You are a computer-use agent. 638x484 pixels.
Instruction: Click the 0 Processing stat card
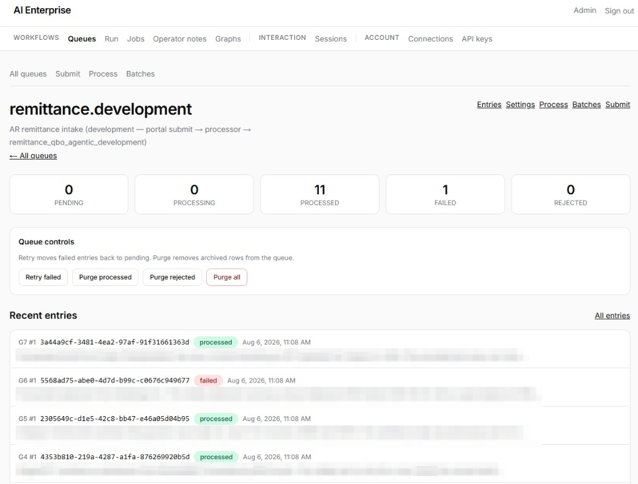click(x=194, y=194)
